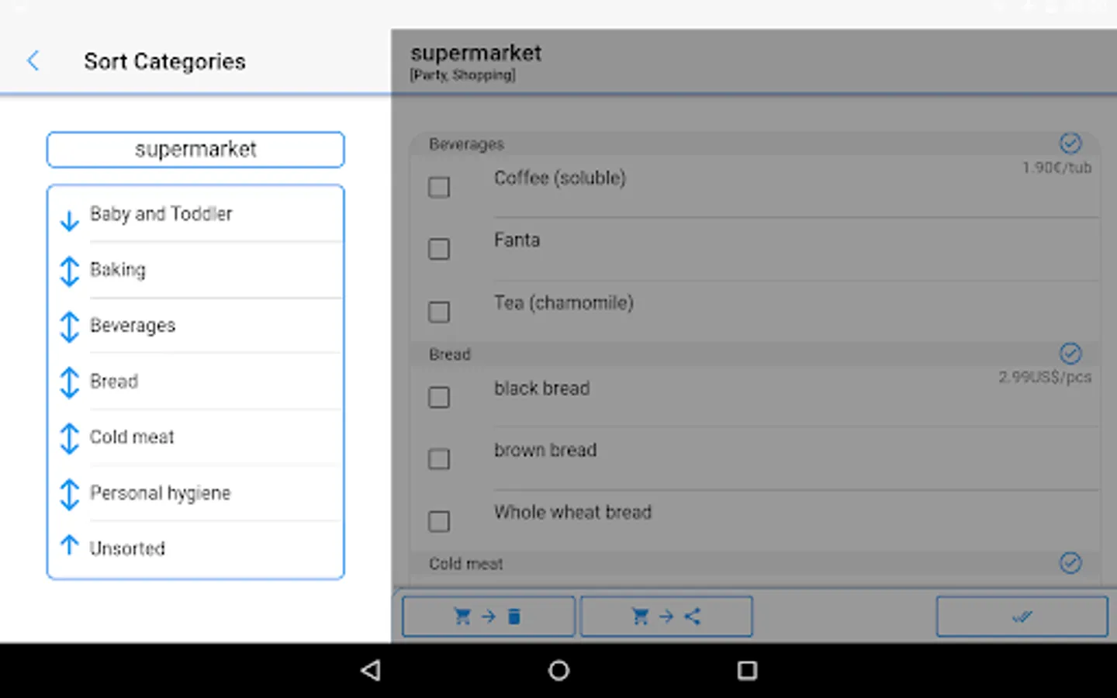Select the Bread category row
The image size is (1117, 698).
(x=114, y=382)
